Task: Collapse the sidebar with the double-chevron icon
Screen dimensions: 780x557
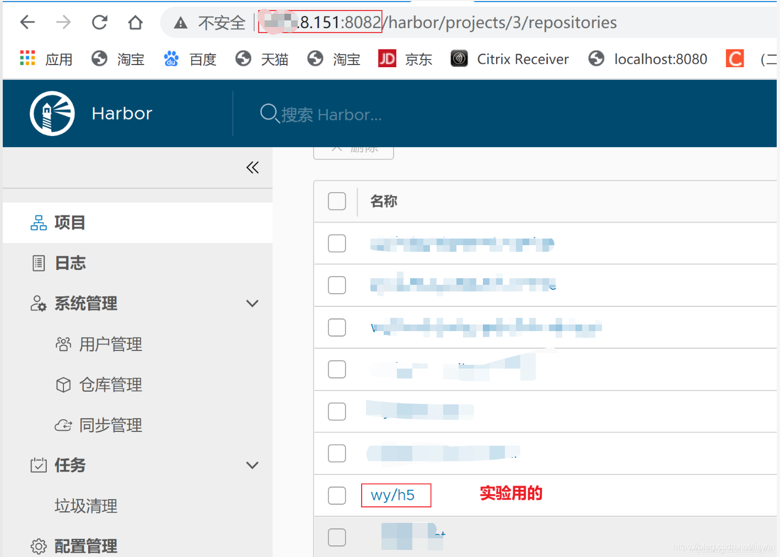Action: (x=252, y=167)
